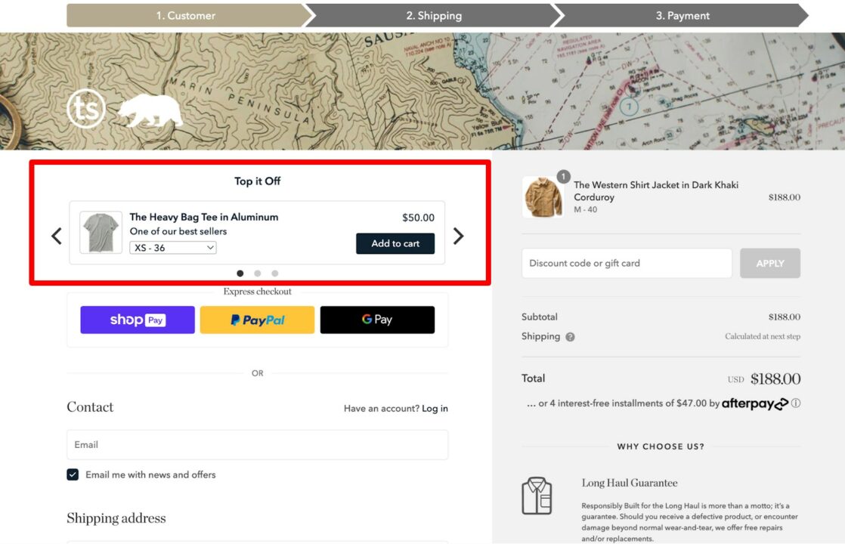The width and height of the screenshot is (845, 544).
Task: Click the afterpay logo link
Action: pyautogui.click(x=755, y=403)
